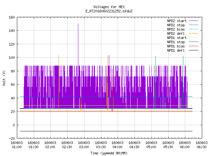Click the "NPD2 stop" legend label
This screenshot has width=208, height=156.
(x=176, y=25)
